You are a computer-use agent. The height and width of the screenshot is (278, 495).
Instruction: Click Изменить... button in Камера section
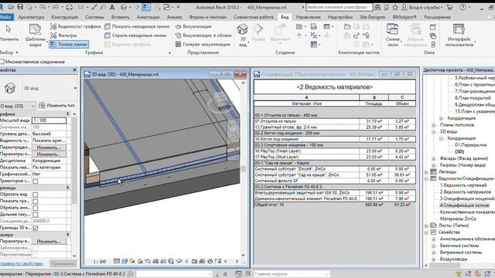(49, 242)
